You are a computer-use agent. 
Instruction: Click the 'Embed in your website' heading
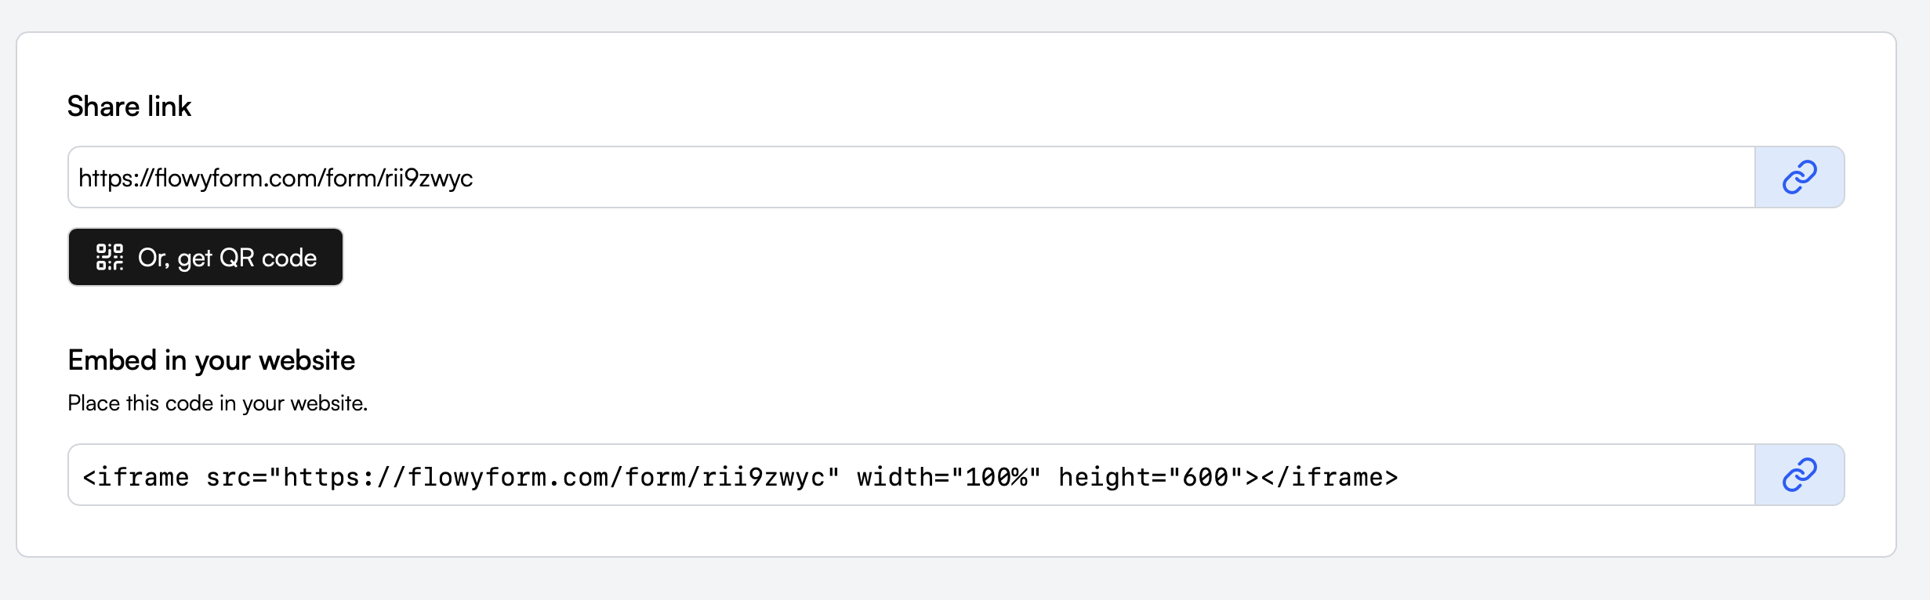pyautogui.click(x=212, y=360)
